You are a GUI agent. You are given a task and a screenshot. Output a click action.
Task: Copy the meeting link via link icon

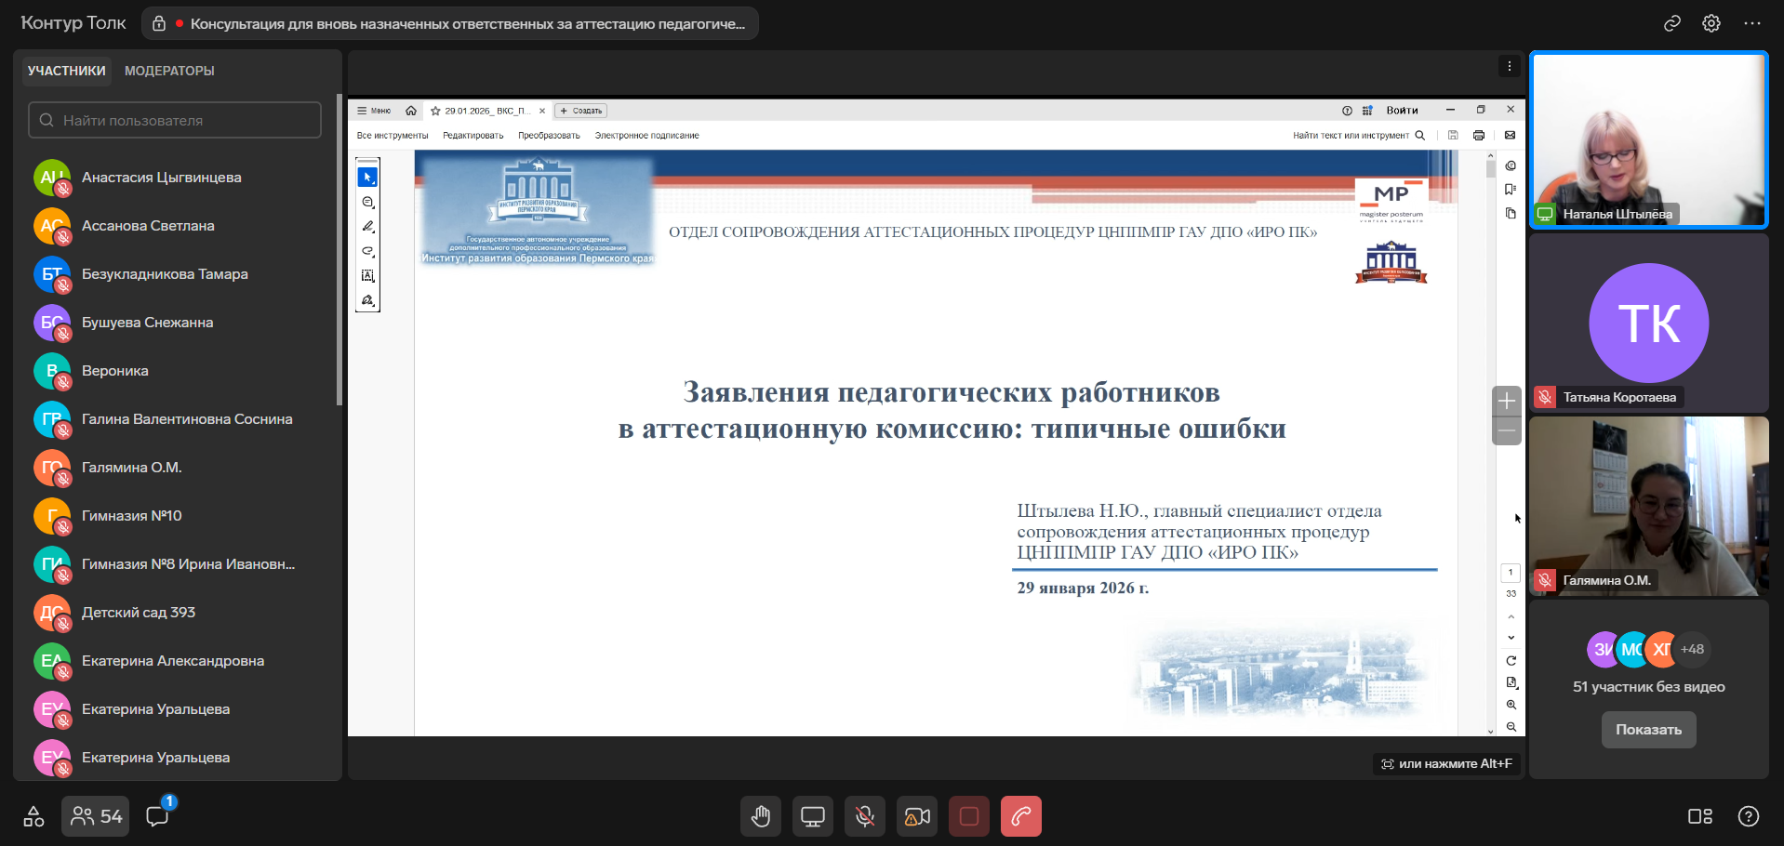tap(1671, 23)
